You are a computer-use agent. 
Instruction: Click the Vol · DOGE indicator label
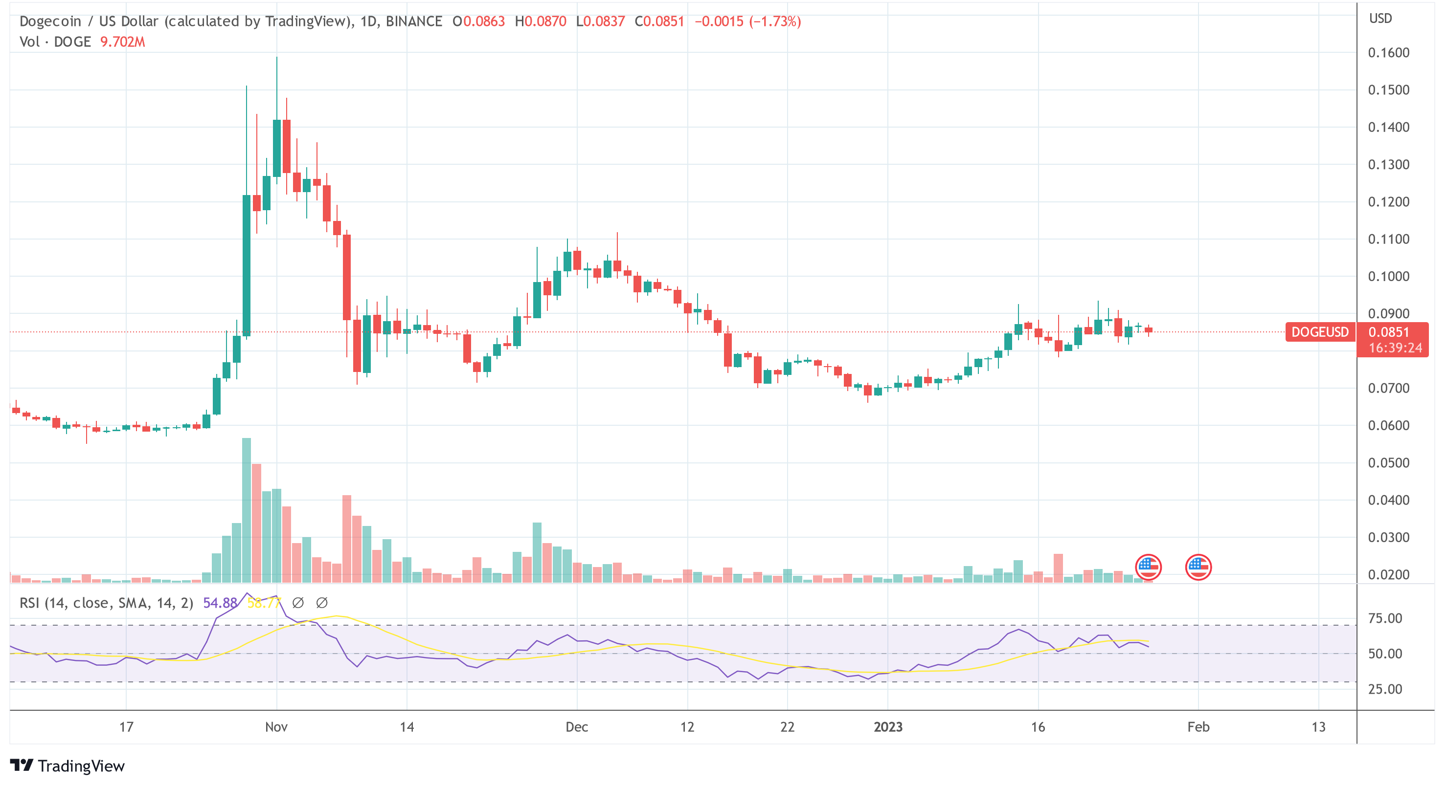tap(55, 42)
